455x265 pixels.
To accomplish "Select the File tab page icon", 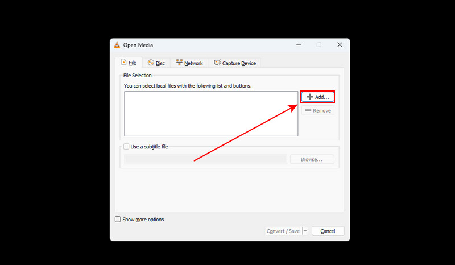I will (x=124, y=63).
